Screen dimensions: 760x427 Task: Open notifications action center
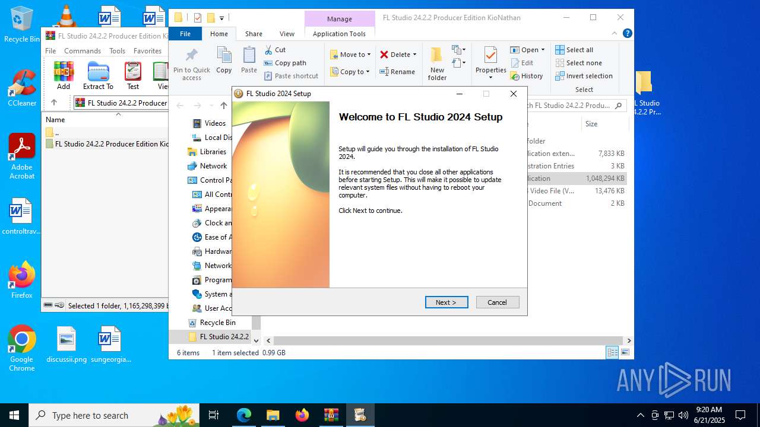click(x=740, y=415)
